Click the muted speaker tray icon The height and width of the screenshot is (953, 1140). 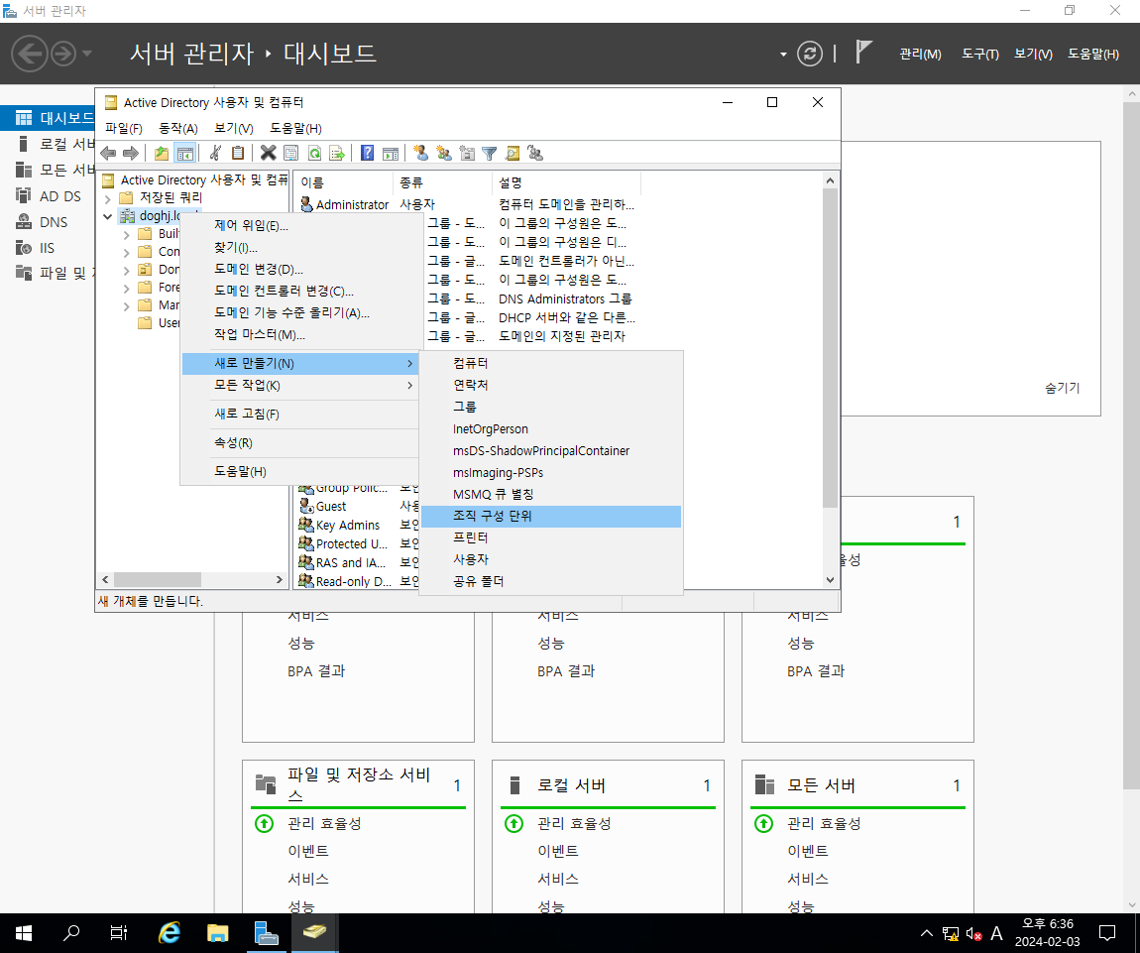pos(974,933)
